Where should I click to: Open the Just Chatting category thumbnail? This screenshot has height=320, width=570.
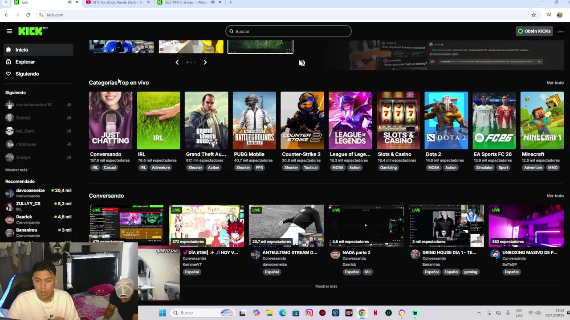point(110,120)
